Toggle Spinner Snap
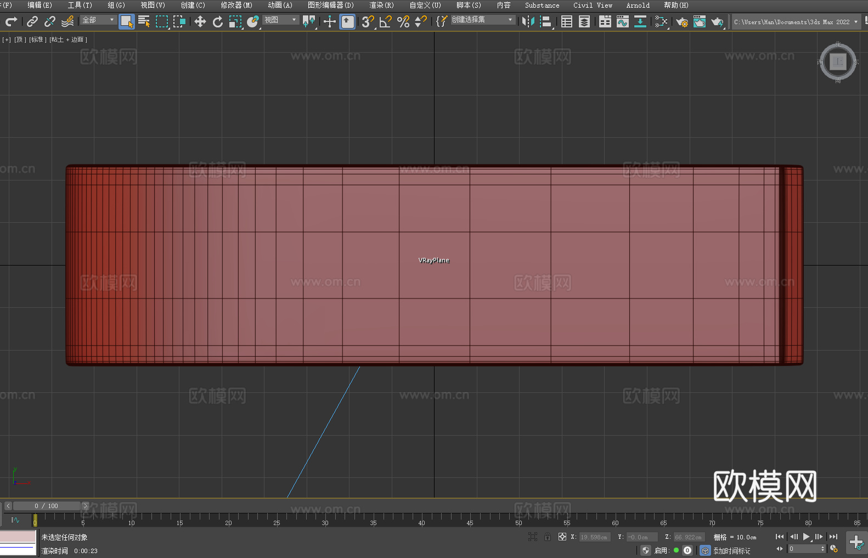Viewport: 868px width, 558px height. click(x=421, y=21)
